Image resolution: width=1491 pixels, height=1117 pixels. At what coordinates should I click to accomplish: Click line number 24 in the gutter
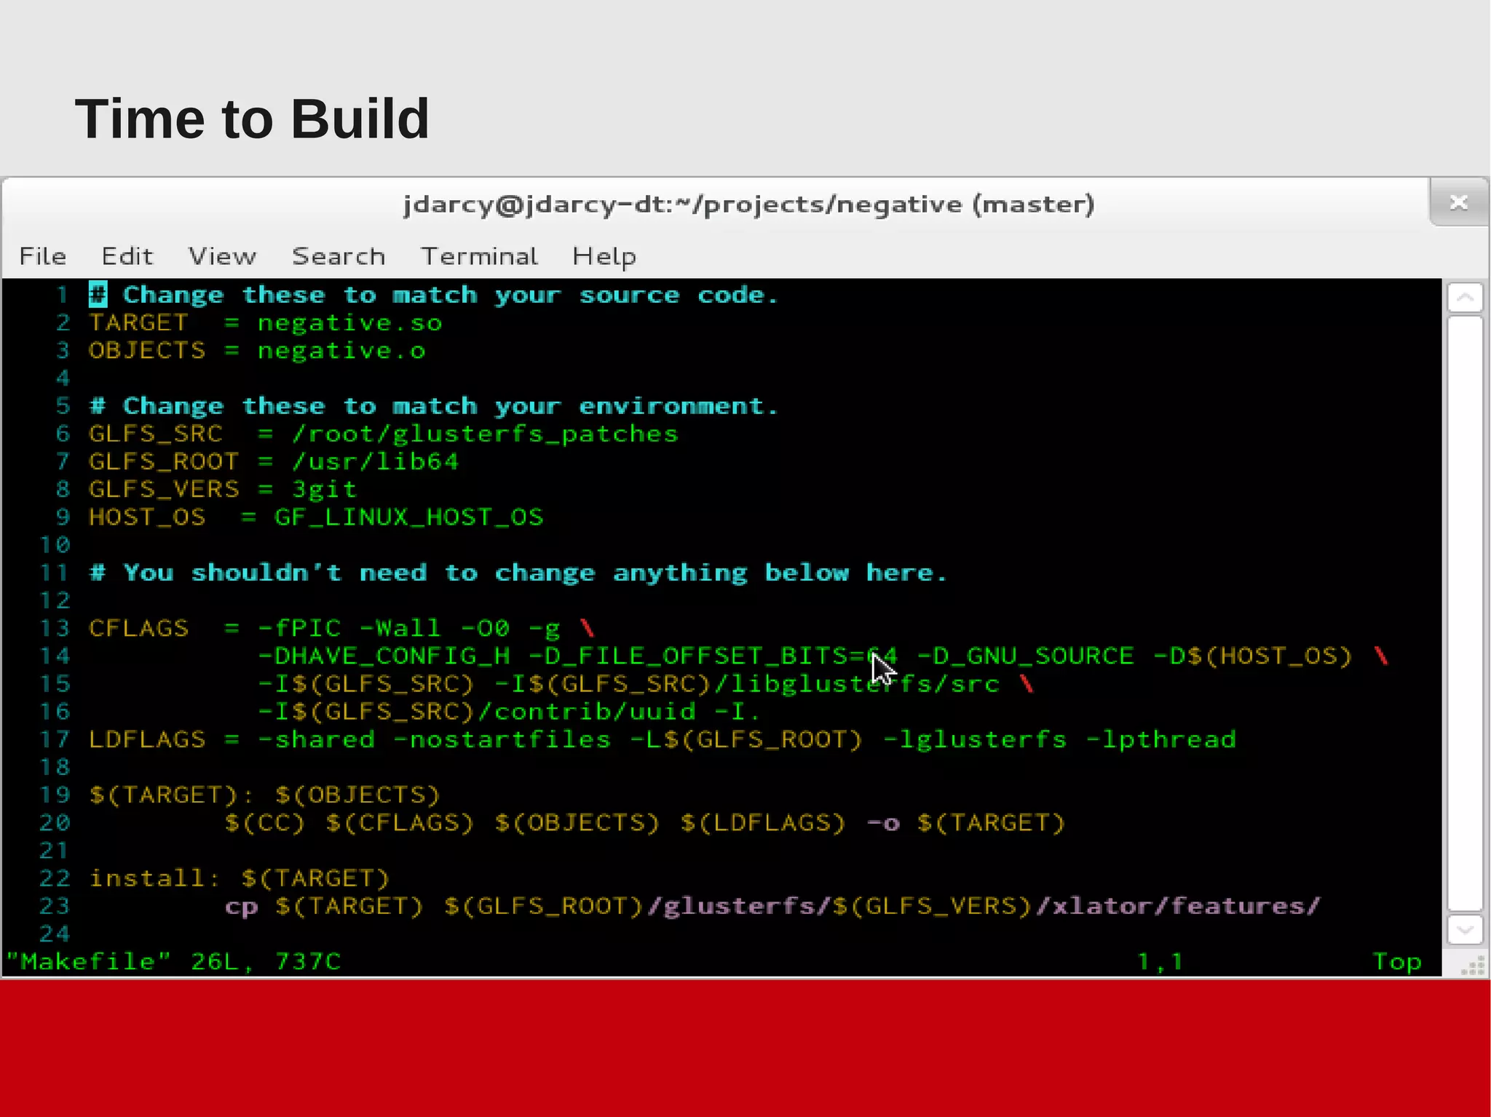(x=55, y=934)
